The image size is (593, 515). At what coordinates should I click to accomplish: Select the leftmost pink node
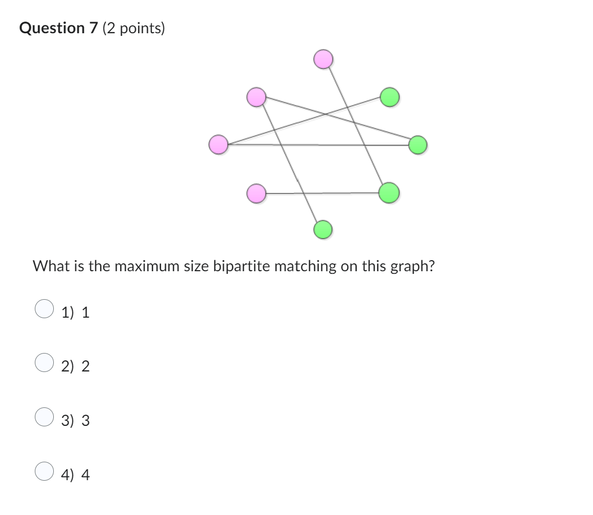pyautogui.click(x=218, y=144)
